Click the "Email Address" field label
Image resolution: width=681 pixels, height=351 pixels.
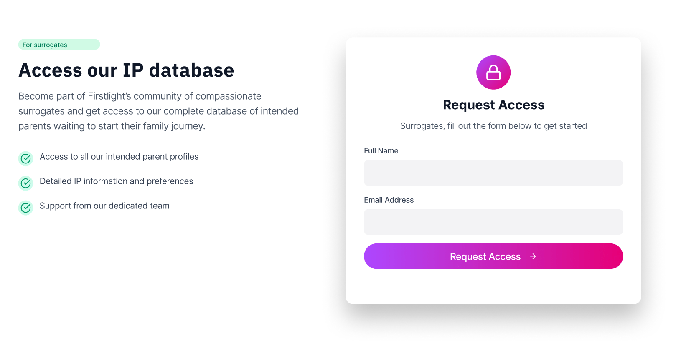pos(389,200)
